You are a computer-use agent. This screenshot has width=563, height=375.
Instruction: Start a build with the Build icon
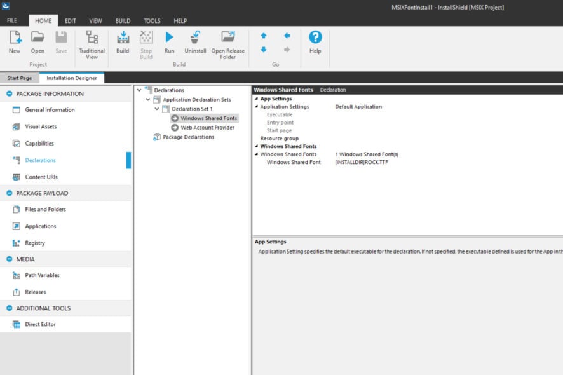click(123, 42)
